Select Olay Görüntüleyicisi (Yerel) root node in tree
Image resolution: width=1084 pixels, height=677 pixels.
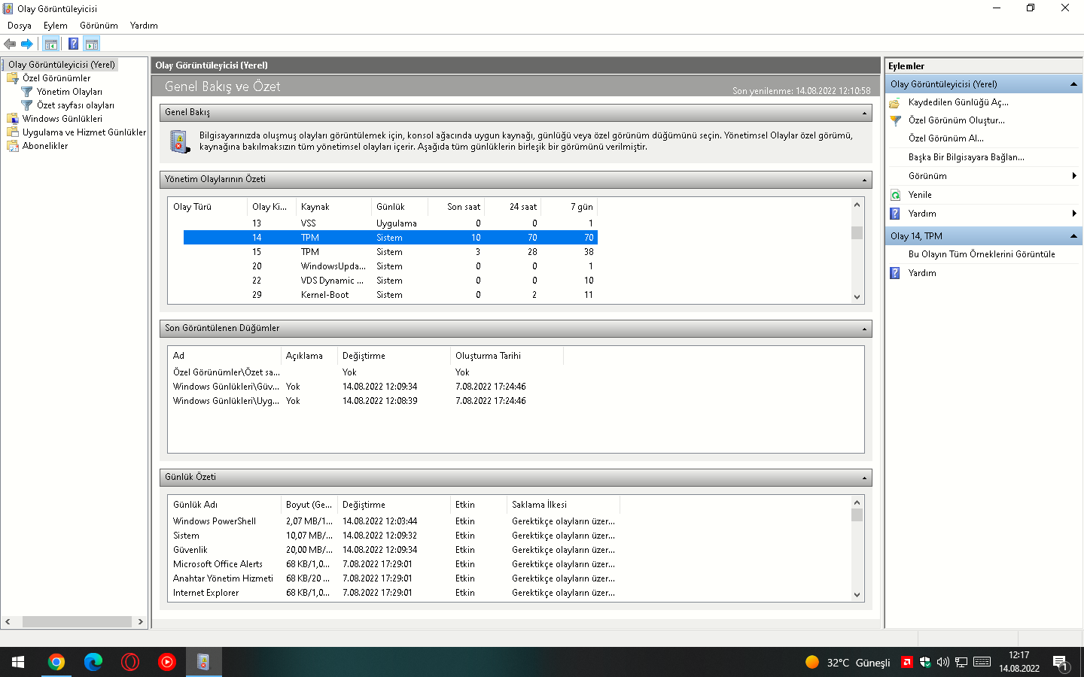pyautogui.click(x=62, y=65)
